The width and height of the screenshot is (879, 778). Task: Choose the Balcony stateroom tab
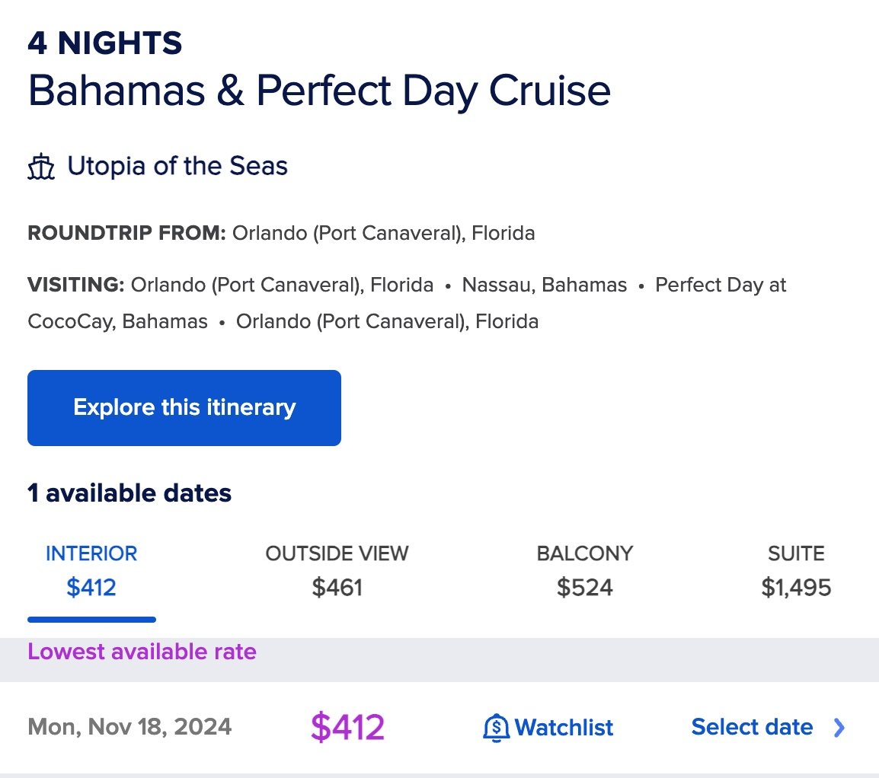(x=585, y=571)
